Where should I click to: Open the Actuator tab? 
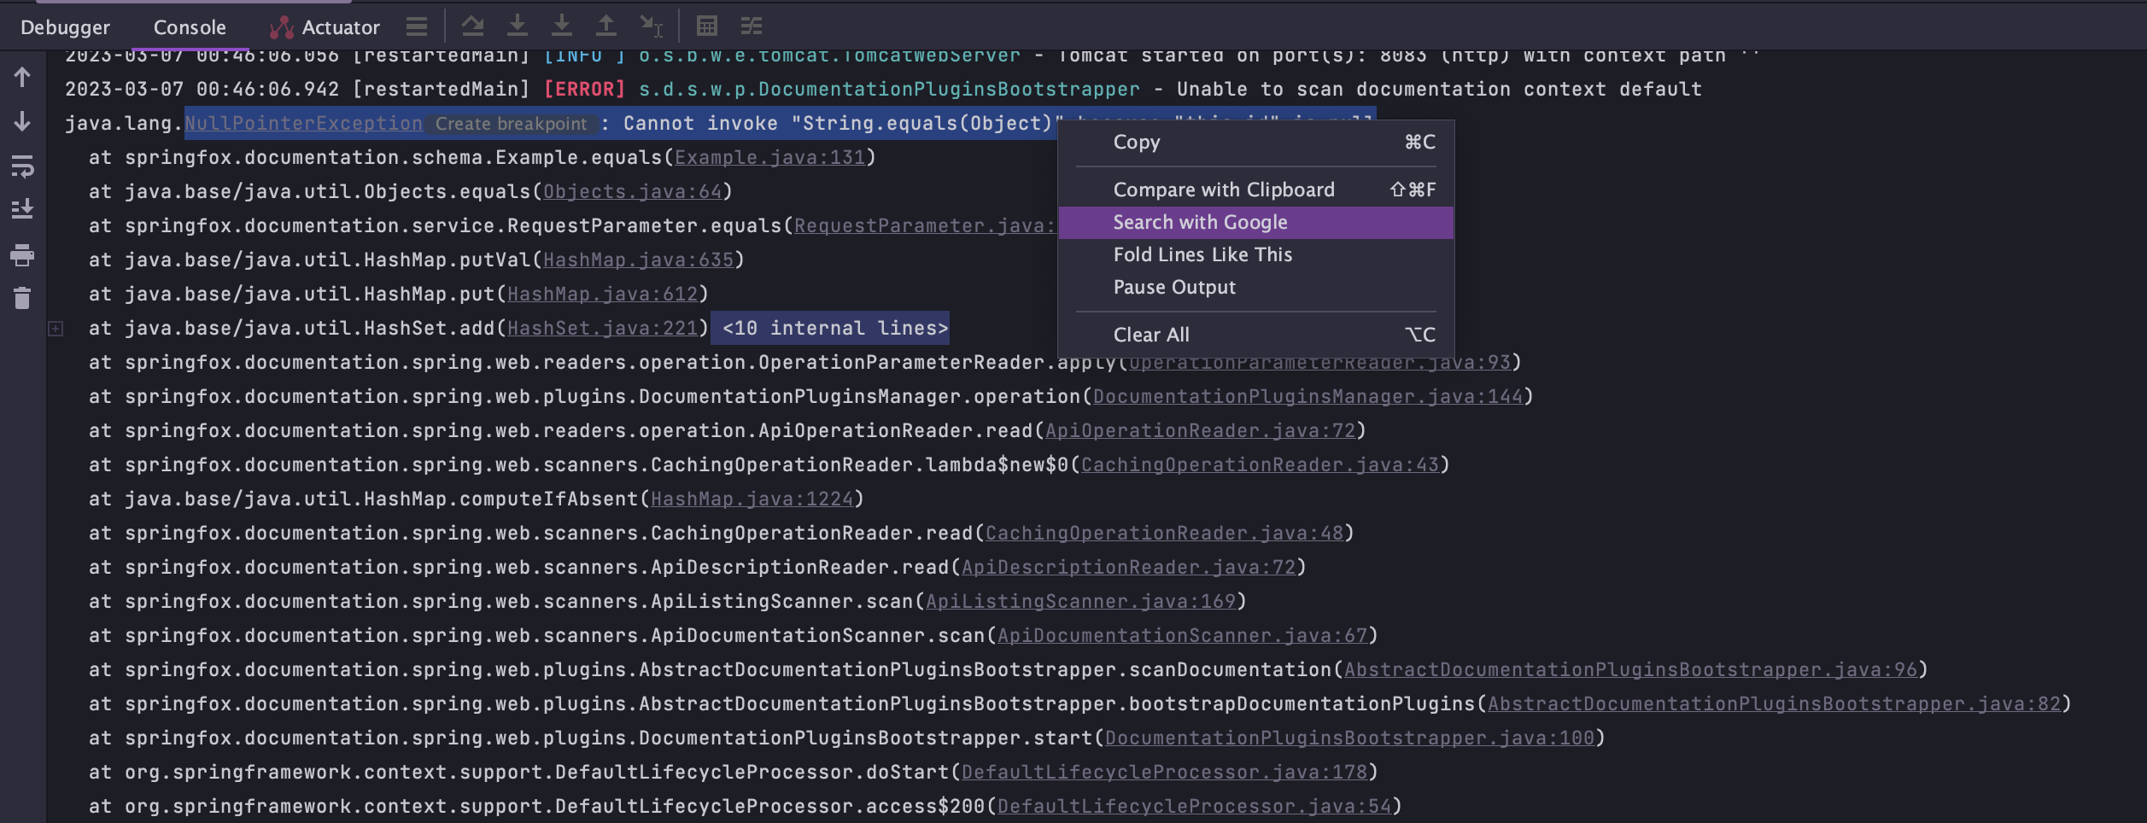tap(325, 27)
